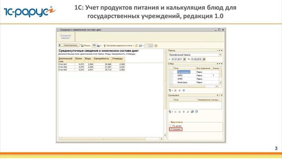
Task: Click right arrow of Отбор table horizontal scrollbar
Action: pyautogui.click(x=217, y=87)
